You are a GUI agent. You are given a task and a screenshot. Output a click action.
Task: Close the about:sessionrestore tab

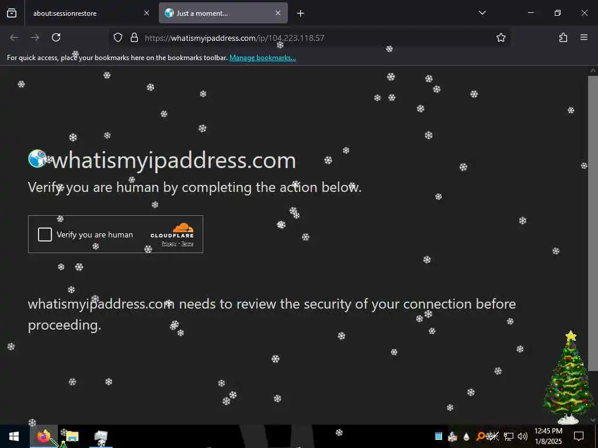147,13
